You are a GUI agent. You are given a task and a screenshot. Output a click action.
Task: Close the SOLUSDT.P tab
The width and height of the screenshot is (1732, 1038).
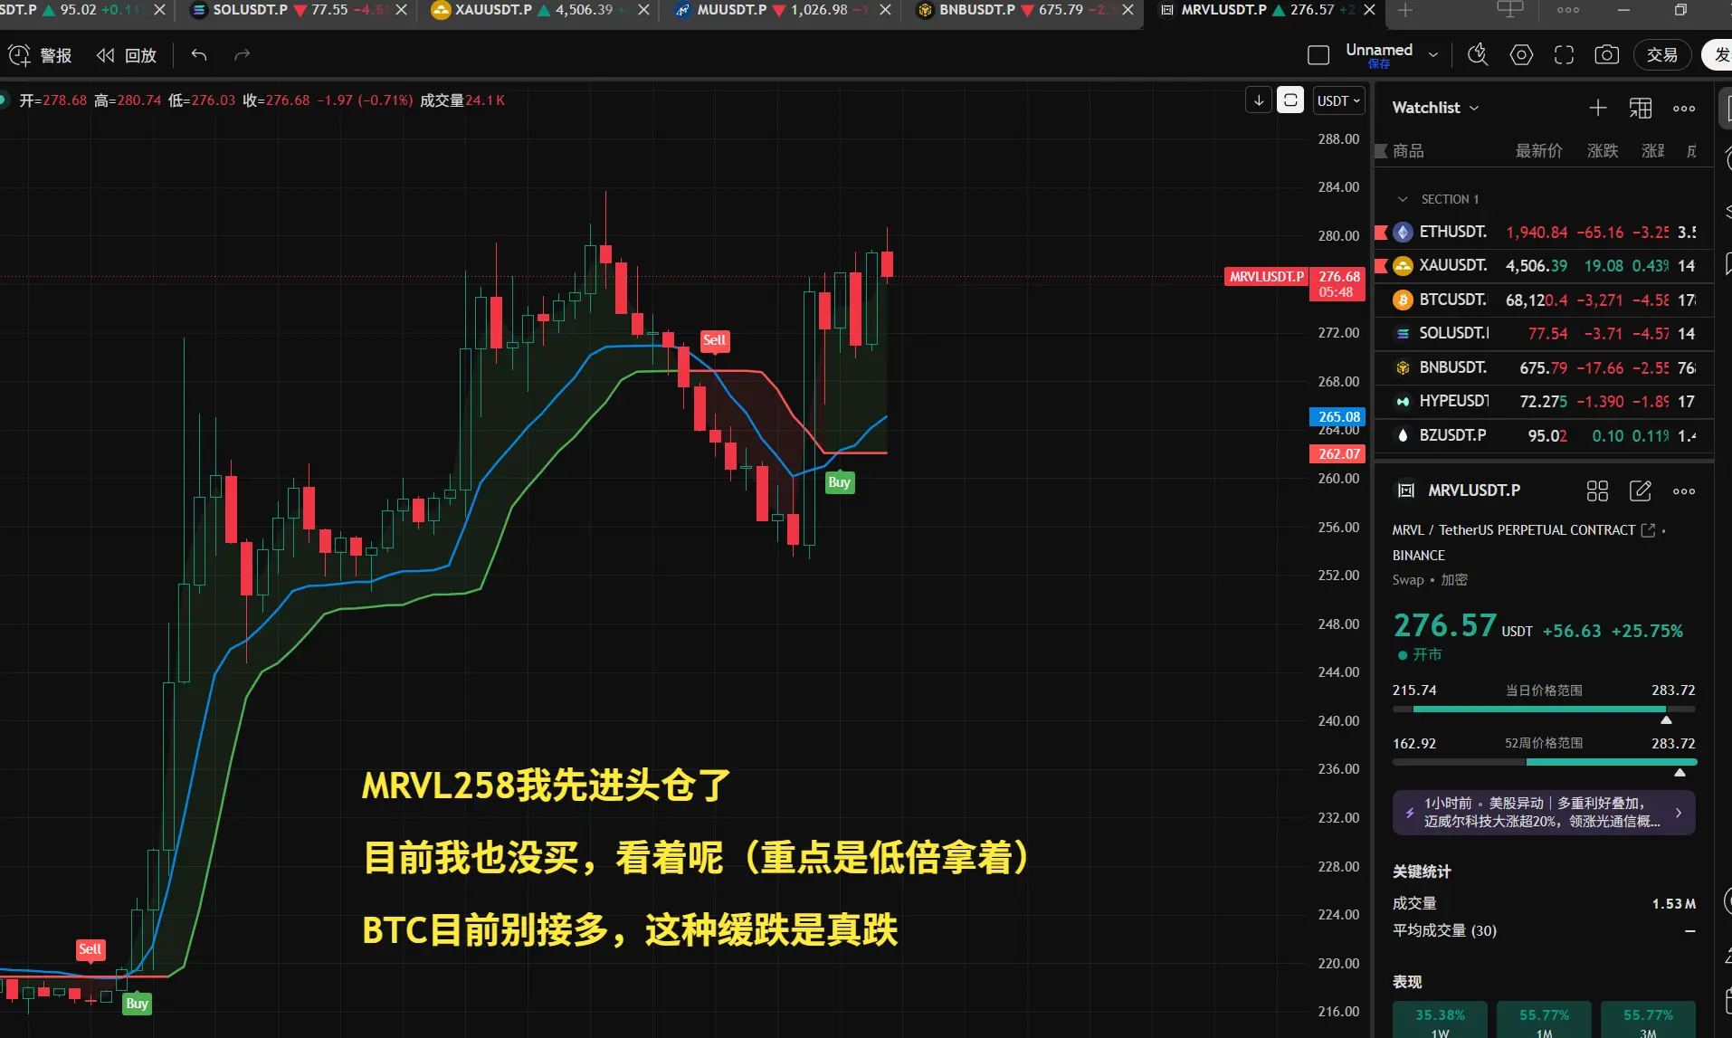coord(402,10)
